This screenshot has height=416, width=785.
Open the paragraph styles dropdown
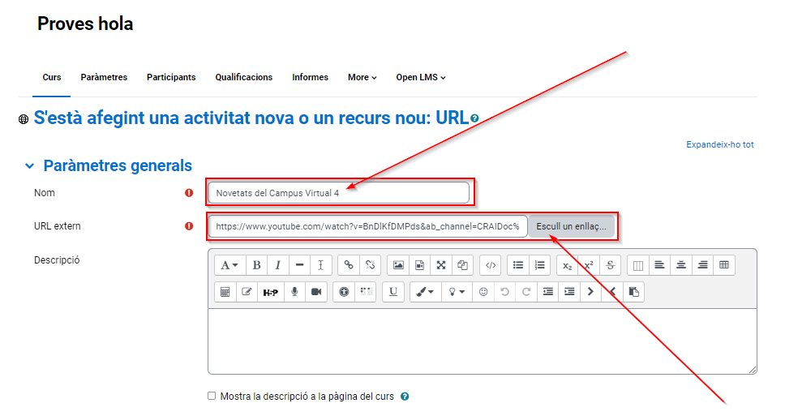(x=230, y=265)
